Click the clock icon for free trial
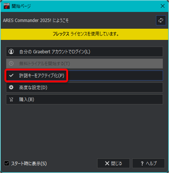 pos(11,63)
